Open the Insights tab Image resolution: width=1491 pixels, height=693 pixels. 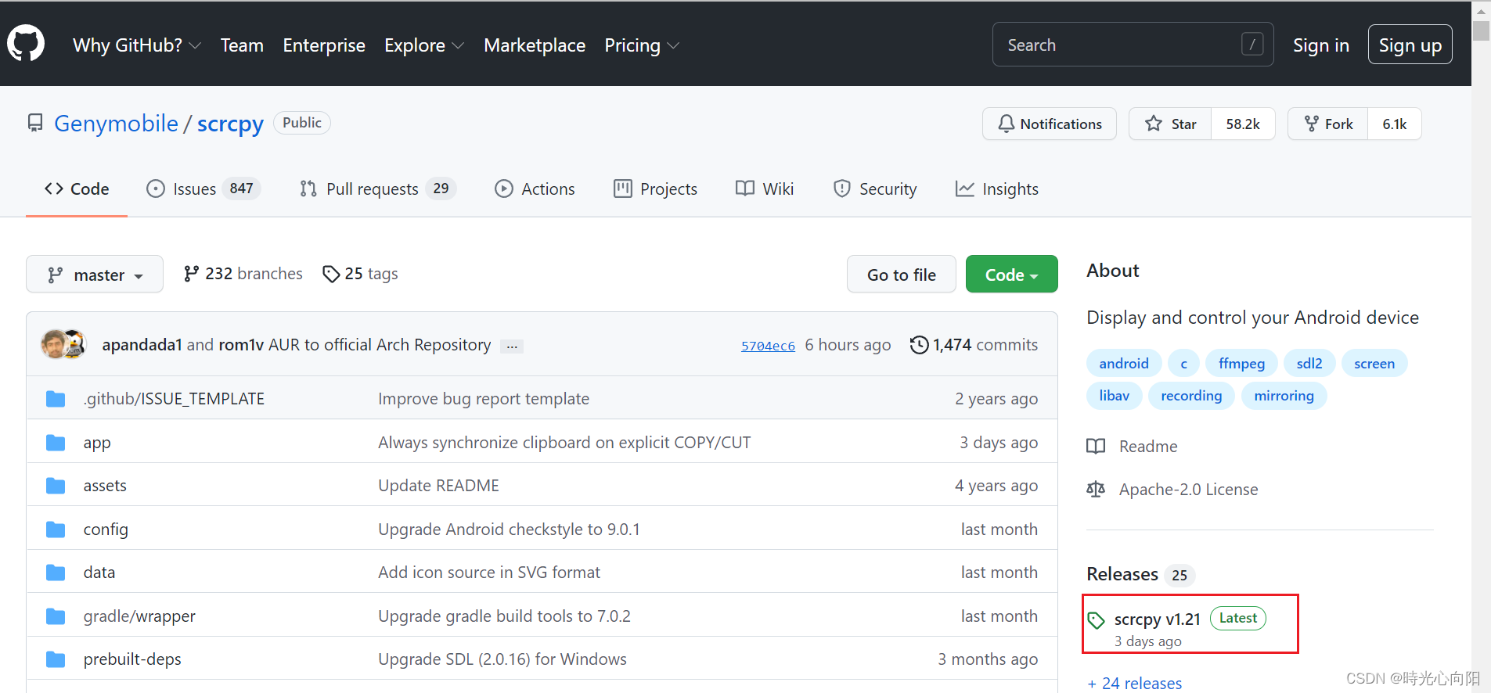click(997, 189)
